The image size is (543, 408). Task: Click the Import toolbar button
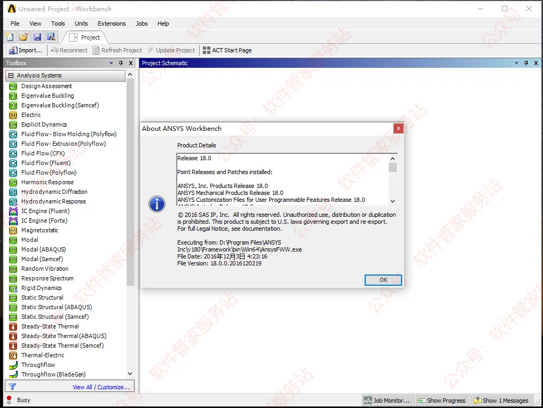(26, 50)
